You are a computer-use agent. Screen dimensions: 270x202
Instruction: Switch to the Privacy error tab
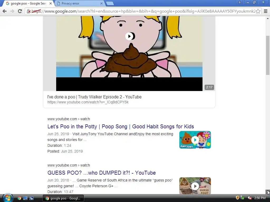(80, 3)
